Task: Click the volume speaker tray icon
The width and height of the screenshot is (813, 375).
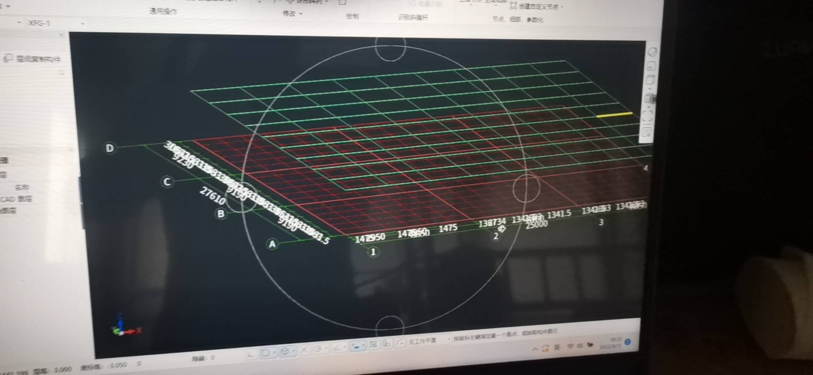Action: coord(579,345)
